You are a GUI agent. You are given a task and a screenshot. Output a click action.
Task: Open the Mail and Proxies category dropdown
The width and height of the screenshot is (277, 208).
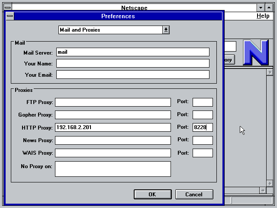(114, 30)
